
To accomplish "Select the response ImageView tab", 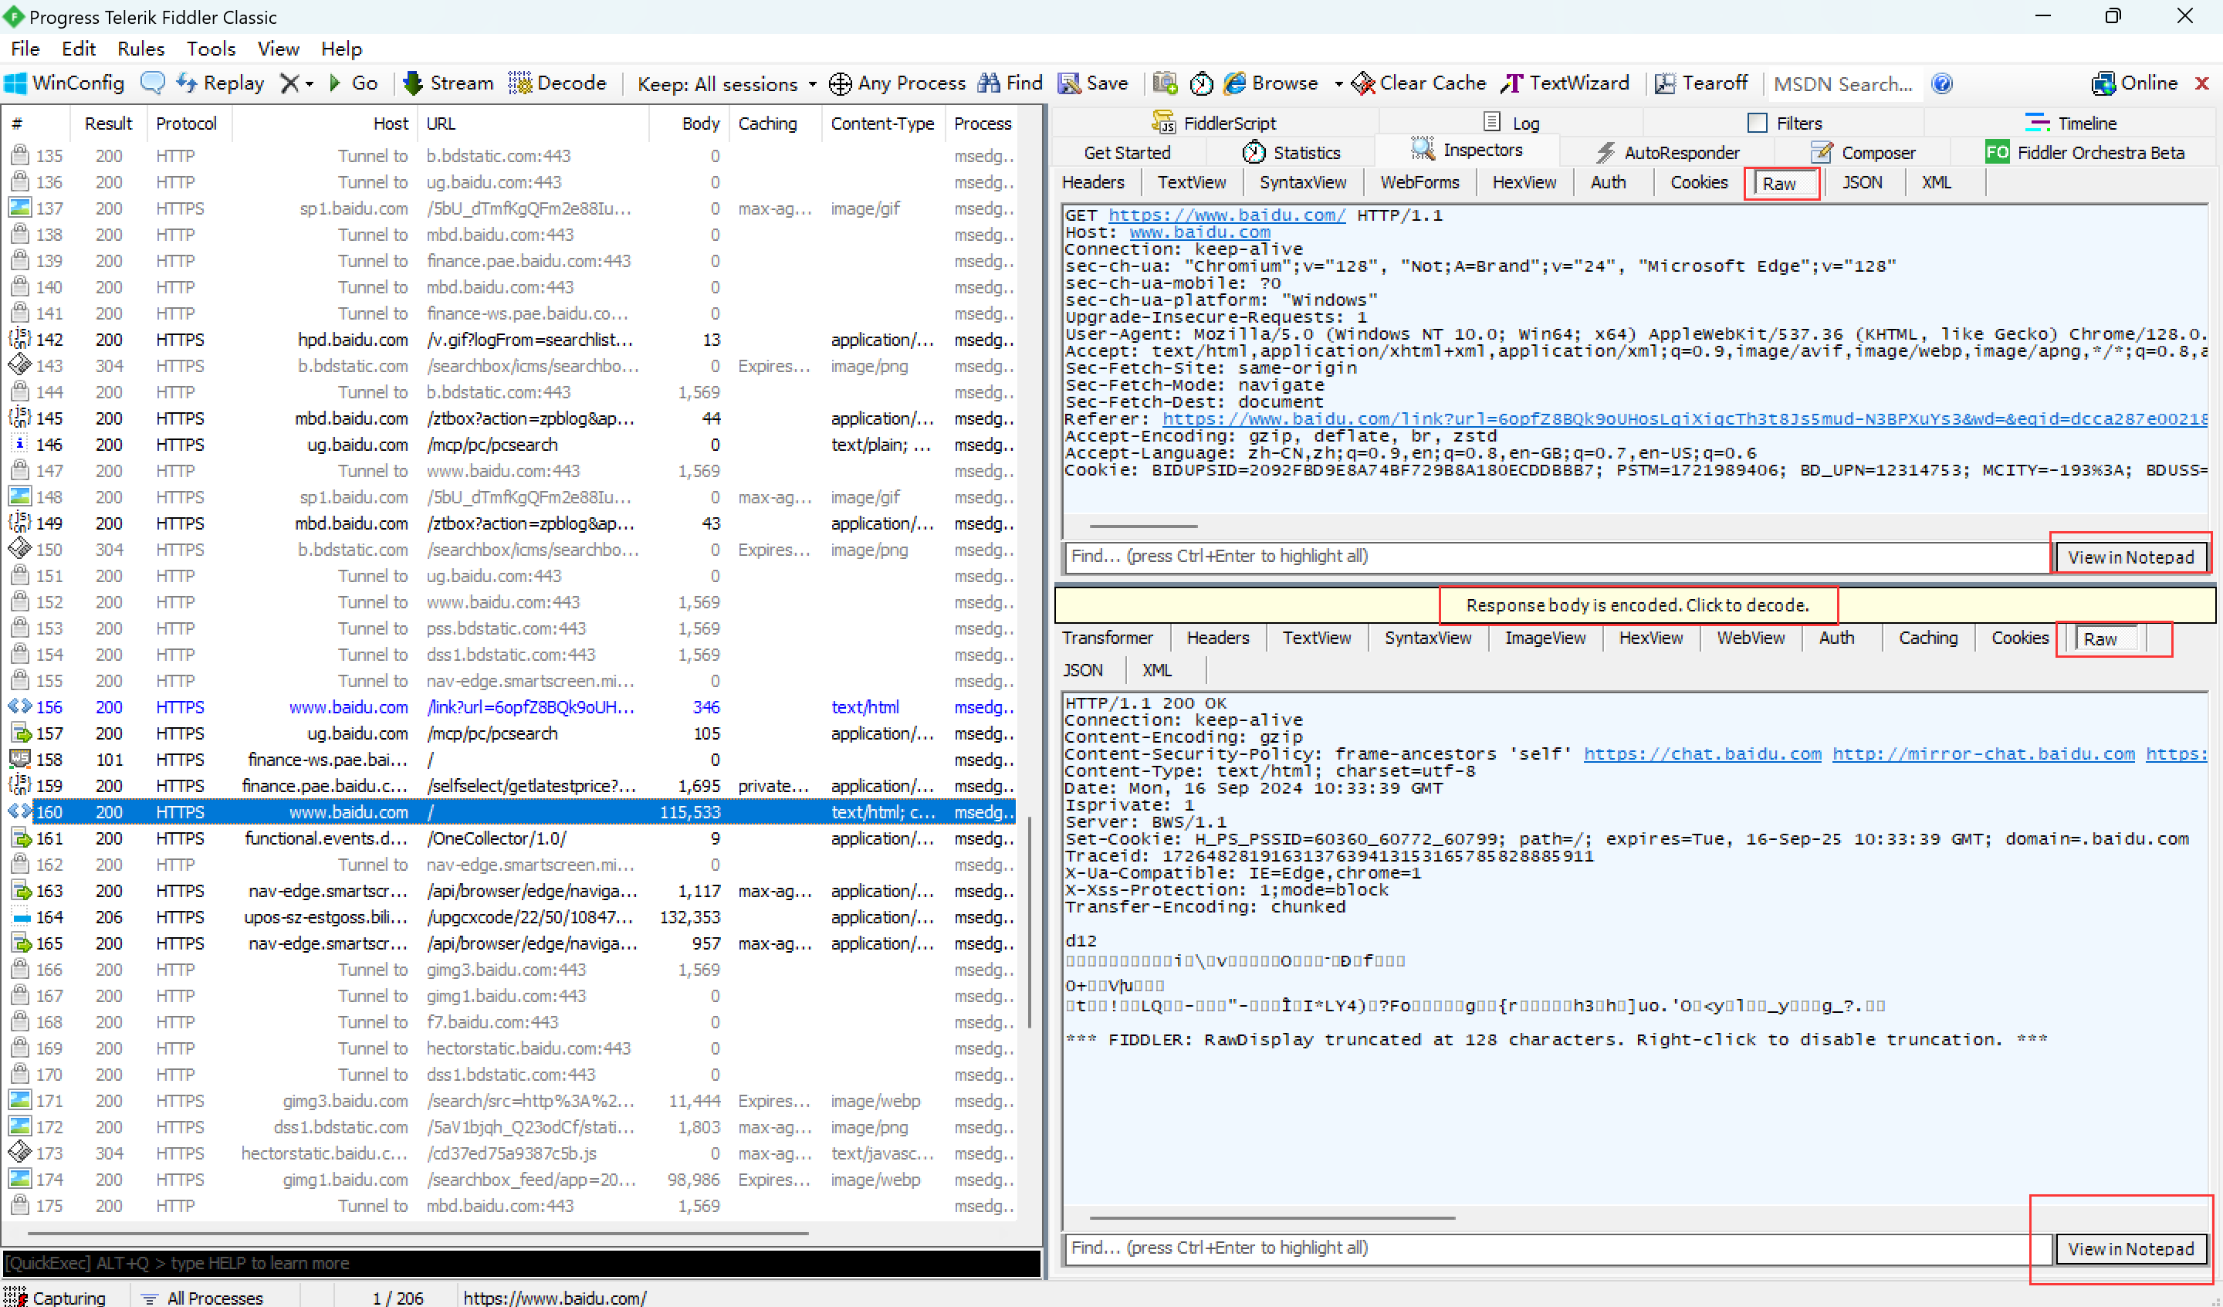I will pos(1545,638).
